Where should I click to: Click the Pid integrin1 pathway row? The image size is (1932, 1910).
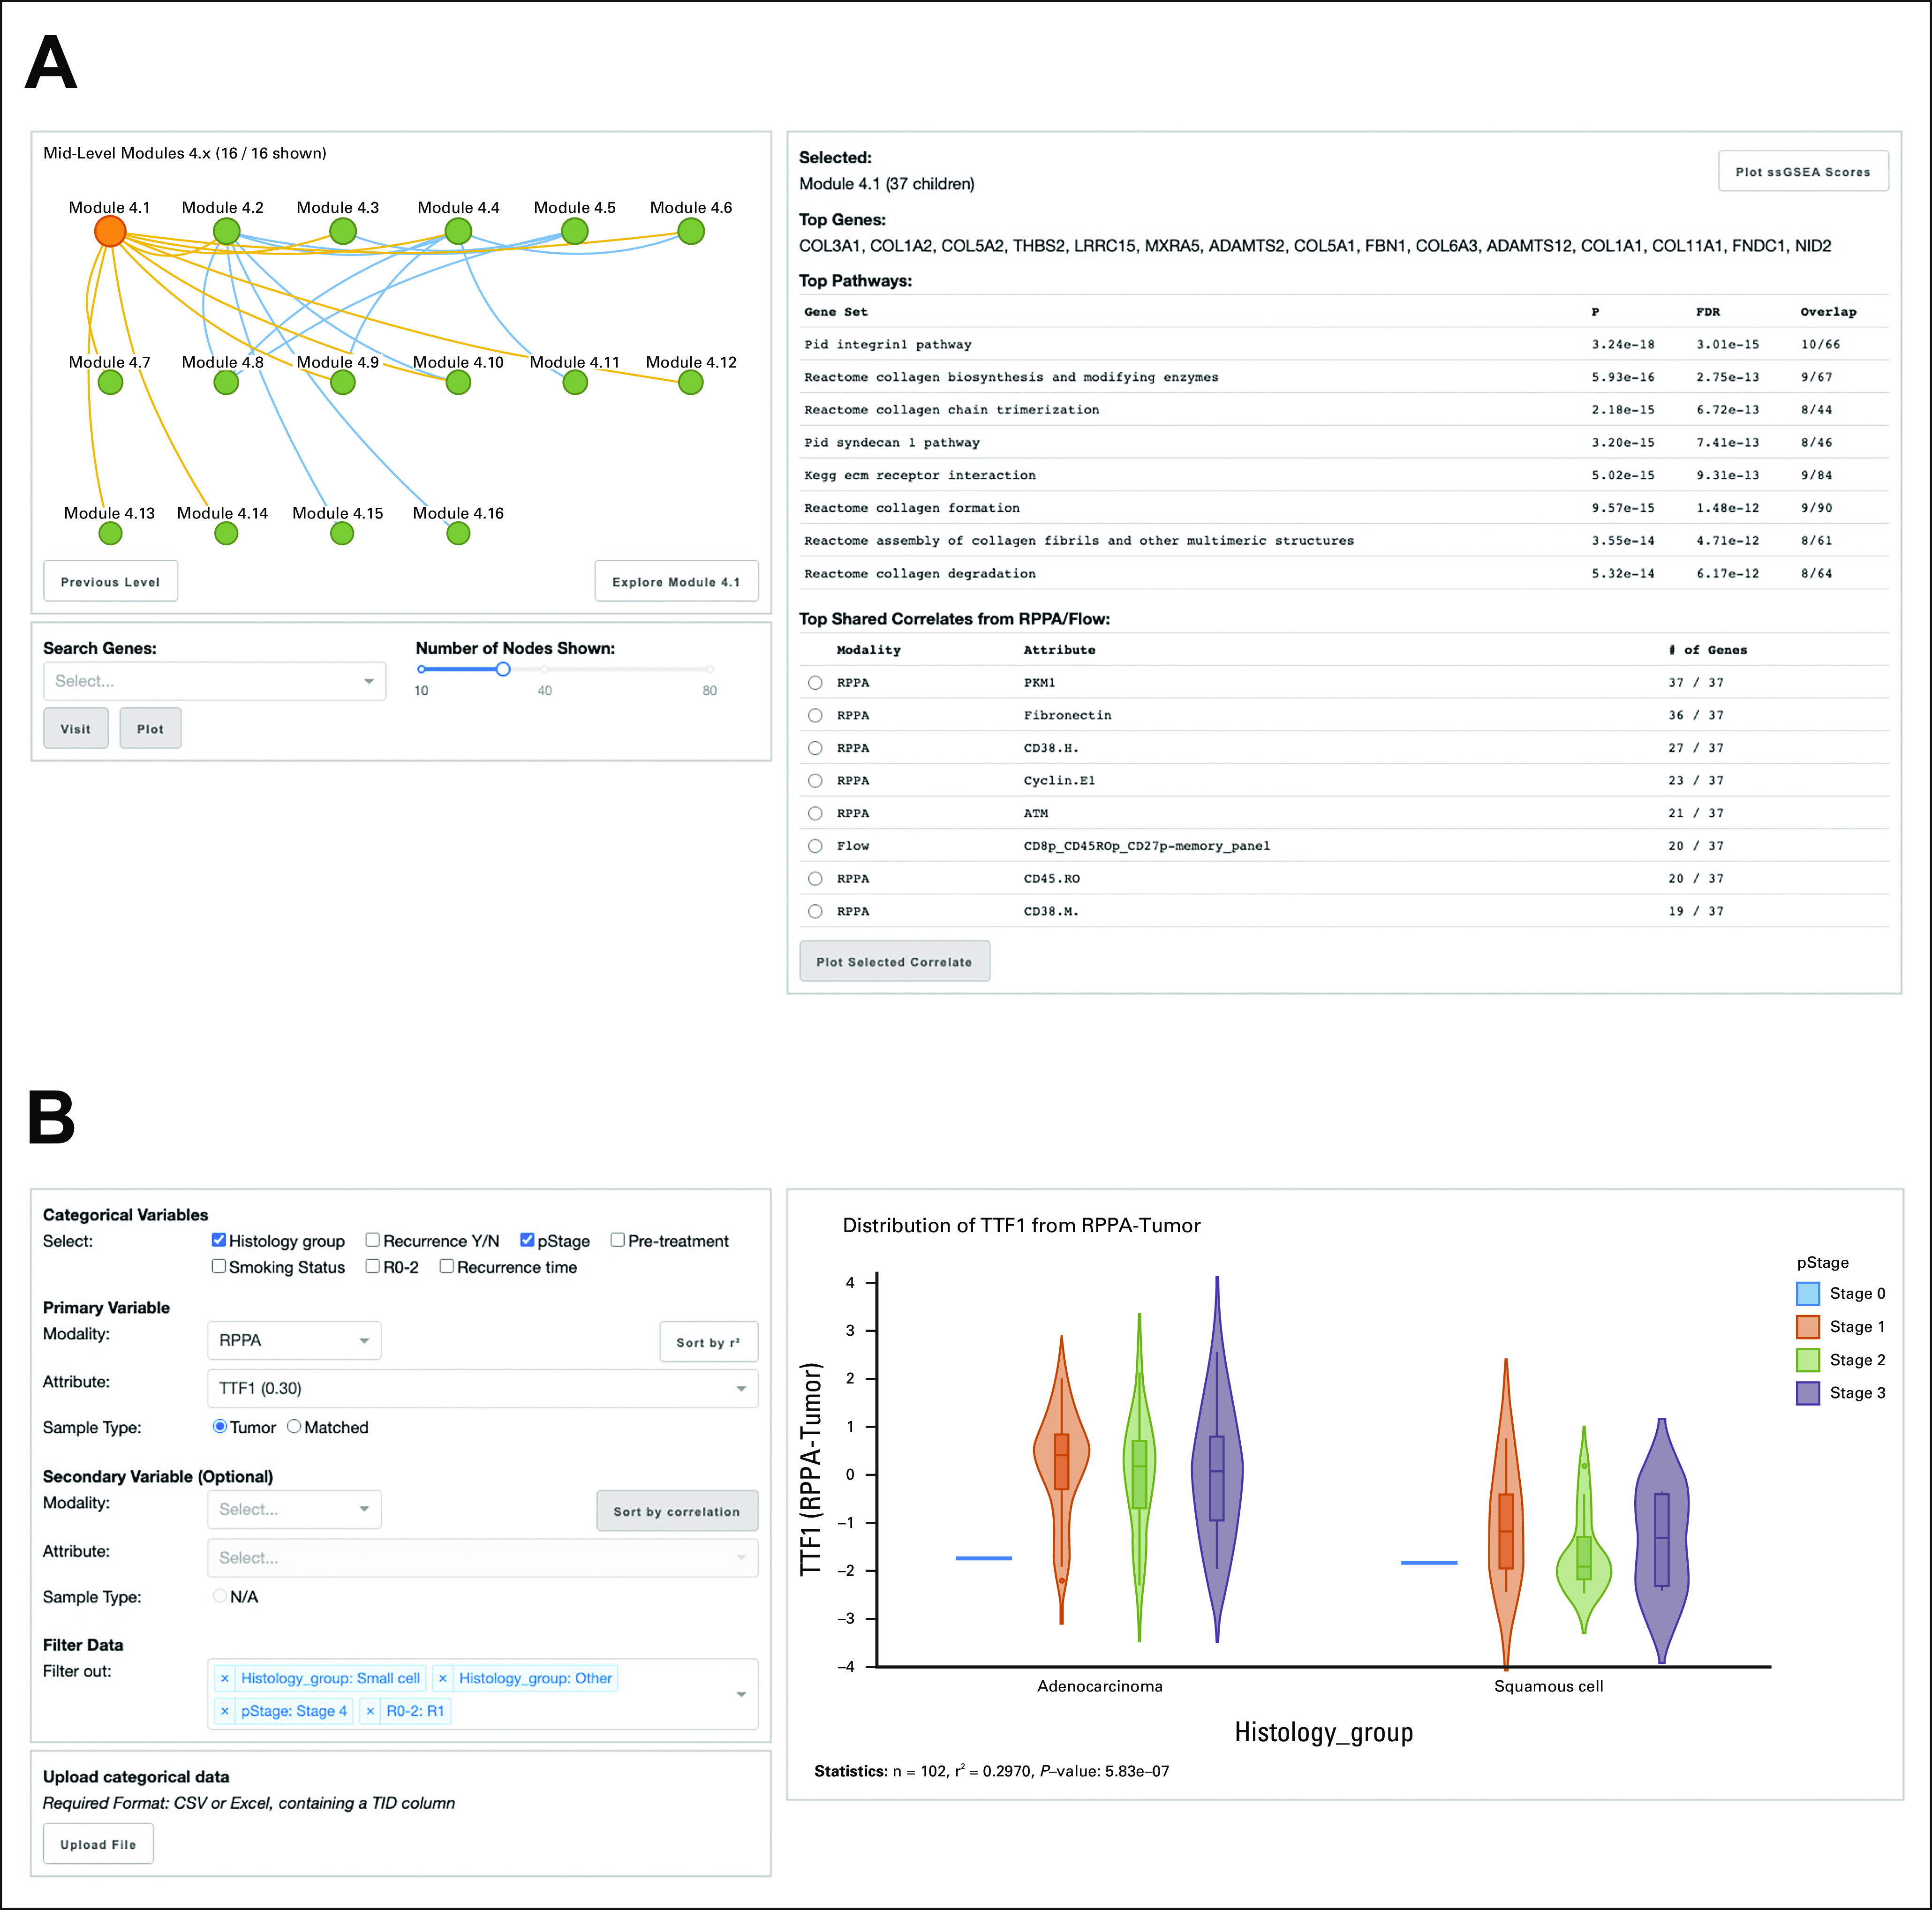point(1344,345)
